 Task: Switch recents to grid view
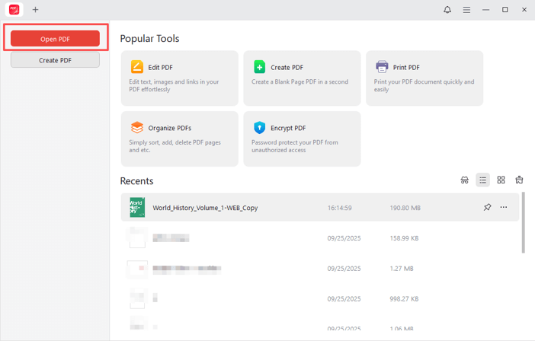(501, 180)
